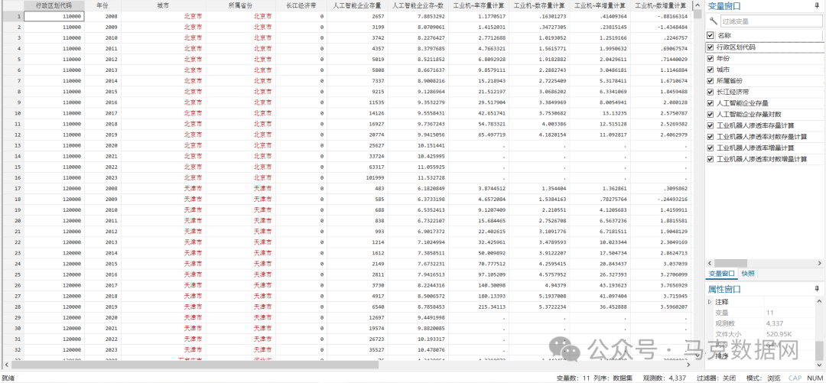Uncheck the 行政区划代码 variable checkbox
The width and height of the screenshot is (826, 383).
710,47
